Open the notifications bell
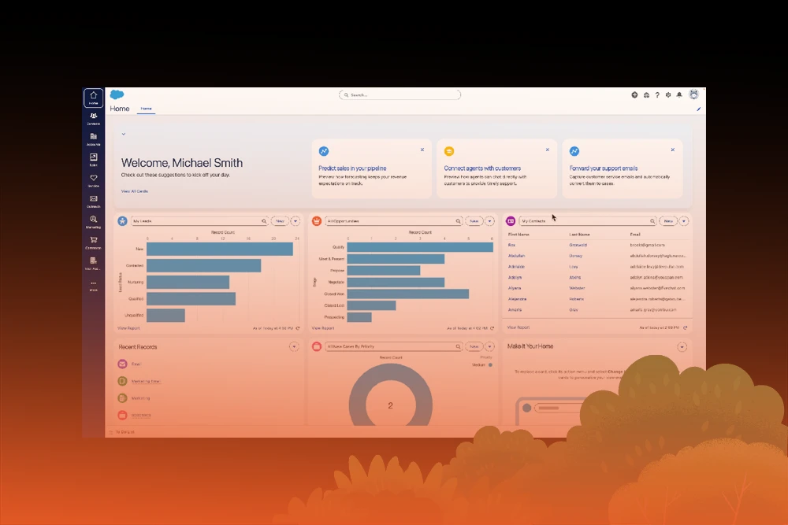This screenshot has height=525, width=788. (x=679, y=95)
